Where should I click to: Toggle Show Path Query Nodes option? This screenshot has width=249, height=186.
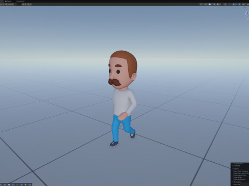click(241, 173)
